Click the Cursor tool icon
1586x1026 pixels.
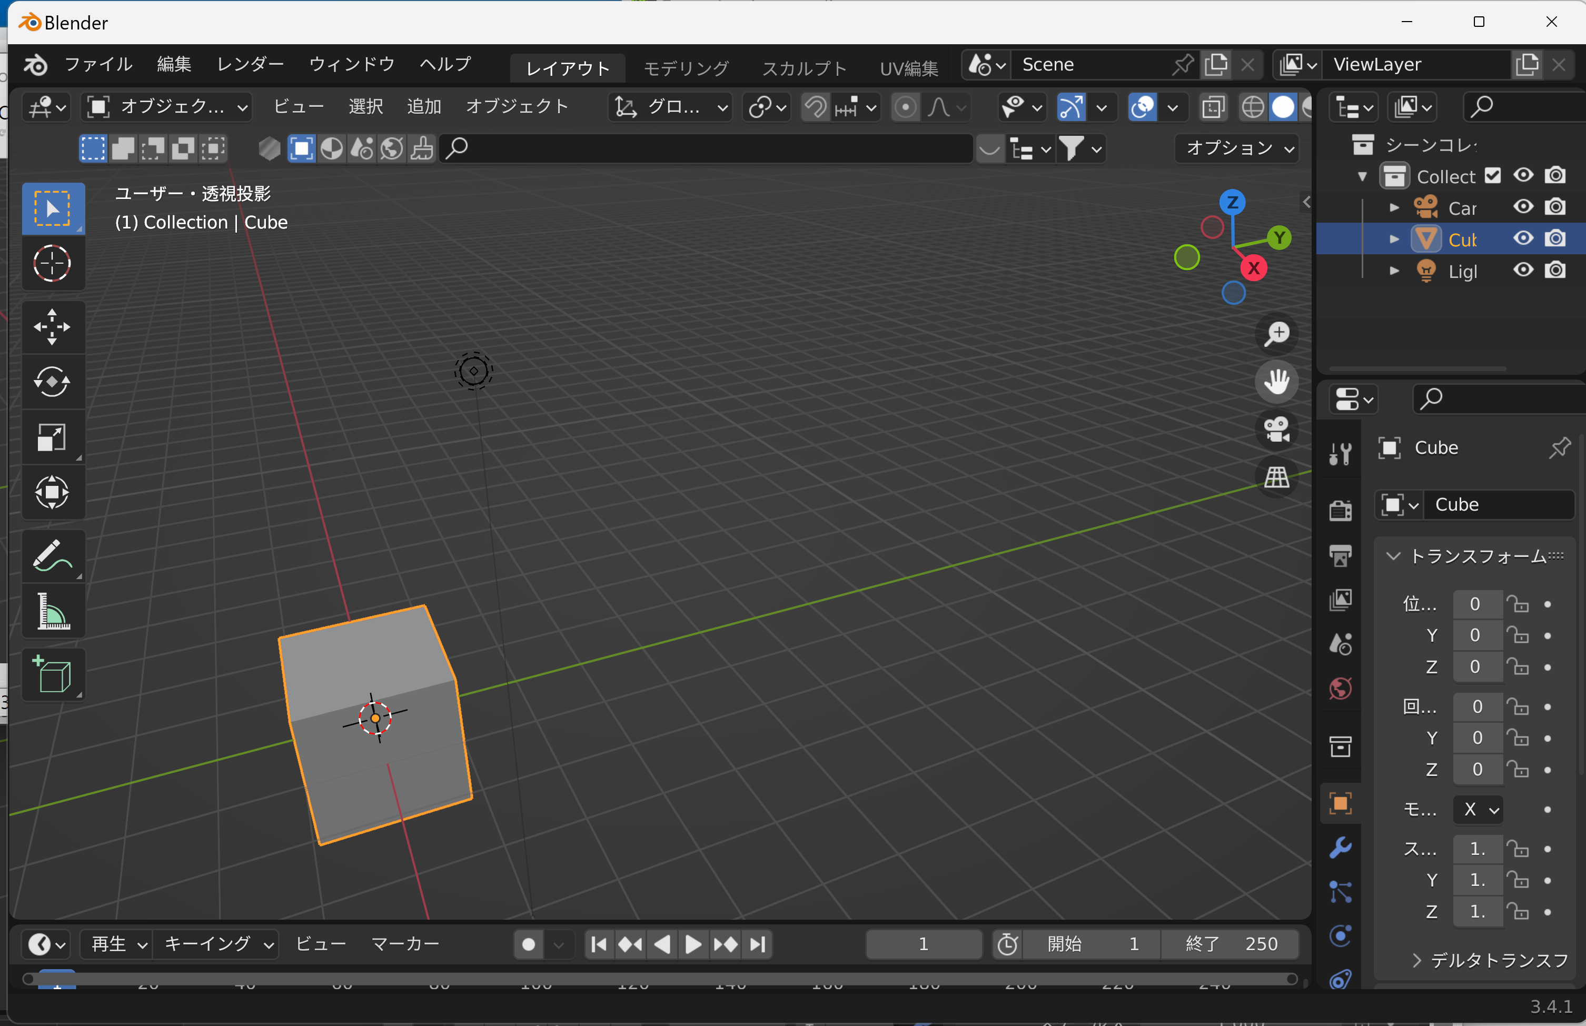tap(53, 262)
